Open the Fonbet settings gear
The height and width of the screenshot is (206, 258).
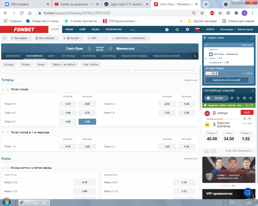(x=187, y=29)
